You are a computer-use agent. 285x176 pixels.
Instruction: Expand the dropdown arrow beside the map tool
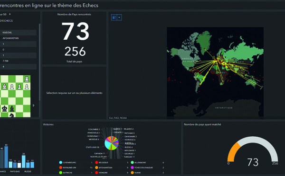coord(119,18)
